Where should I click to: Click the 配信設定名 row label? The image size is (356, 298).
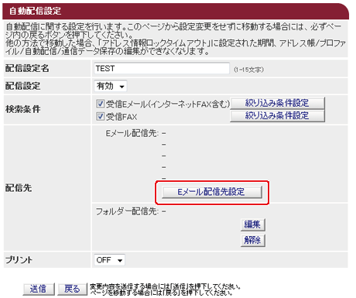[x=27, y=68]
